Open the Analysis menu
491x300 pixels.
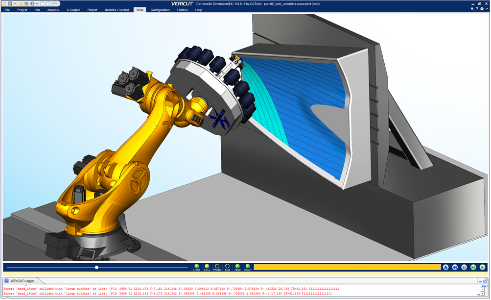point(53,10)
